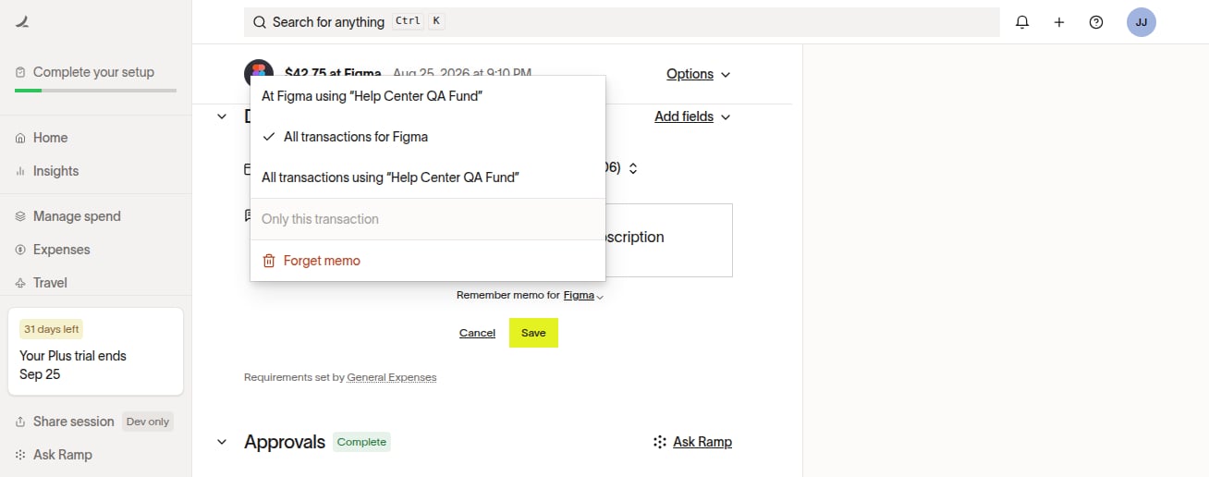1209x477 pixels.
Task: Click the up-down selector arrows near Add fields
Action: pyautogui.click(x=633, y=168)
